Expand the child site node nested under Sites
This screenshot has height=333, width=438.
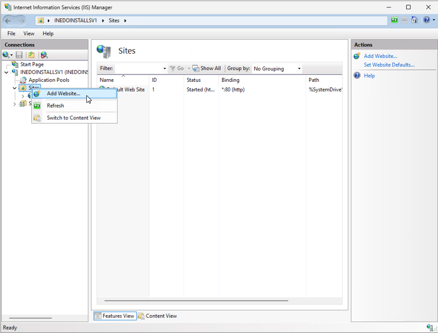[23, 96]
